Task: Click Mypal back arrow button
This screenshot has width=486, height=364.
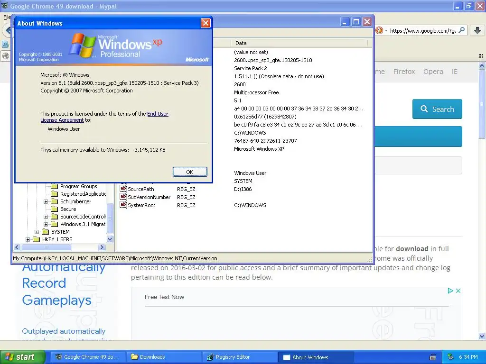Action: [x=8, y=30]
